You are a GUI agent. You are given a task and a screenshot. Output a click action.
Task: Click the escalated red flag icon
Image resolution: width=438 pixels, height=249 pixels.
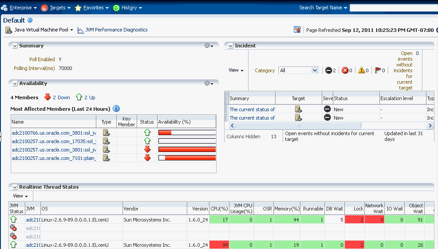click(378, 70)
